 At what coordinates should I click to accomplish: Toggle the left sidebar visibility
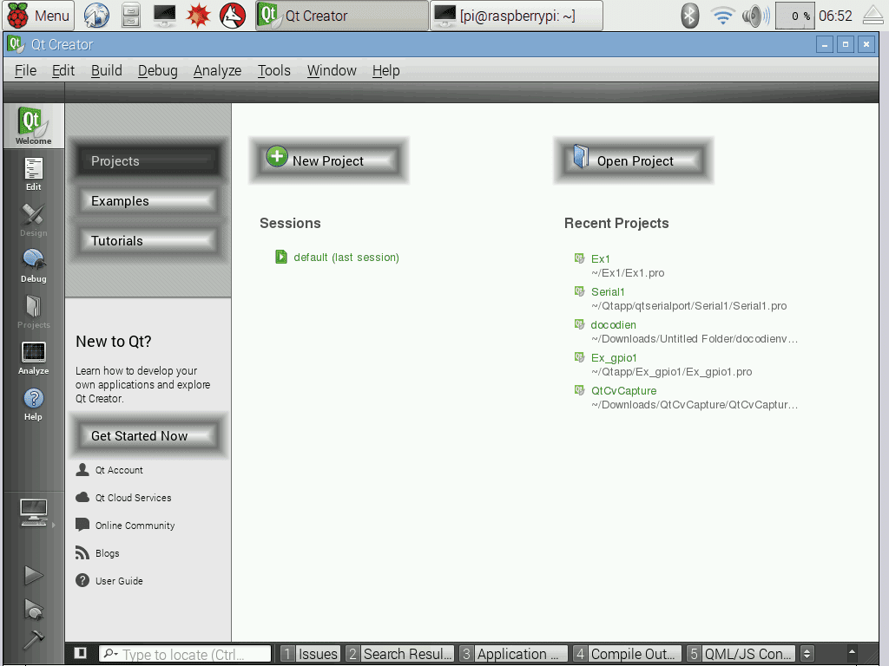80,654
